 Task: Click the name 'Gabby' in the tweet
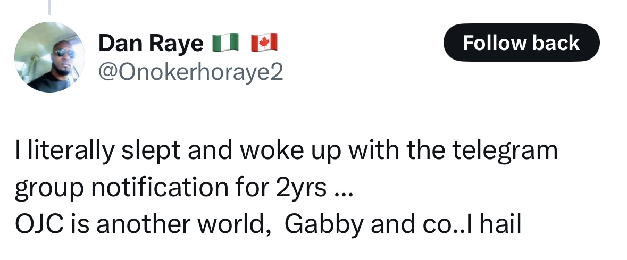coord(324,225)
